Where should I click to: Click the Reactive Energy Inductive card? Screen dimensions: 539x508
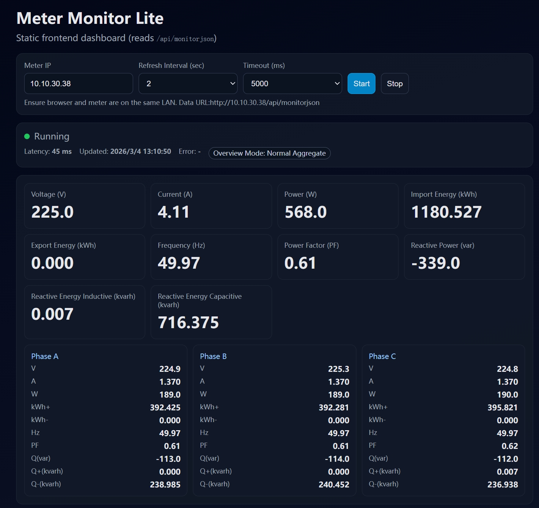tap(85, 312)
